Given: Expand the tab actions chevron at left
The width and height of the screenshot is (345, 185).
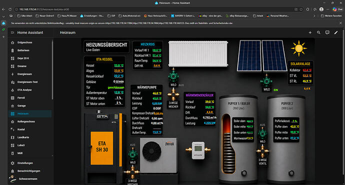Looking at the screenshot, I should [x=3, y=16].
